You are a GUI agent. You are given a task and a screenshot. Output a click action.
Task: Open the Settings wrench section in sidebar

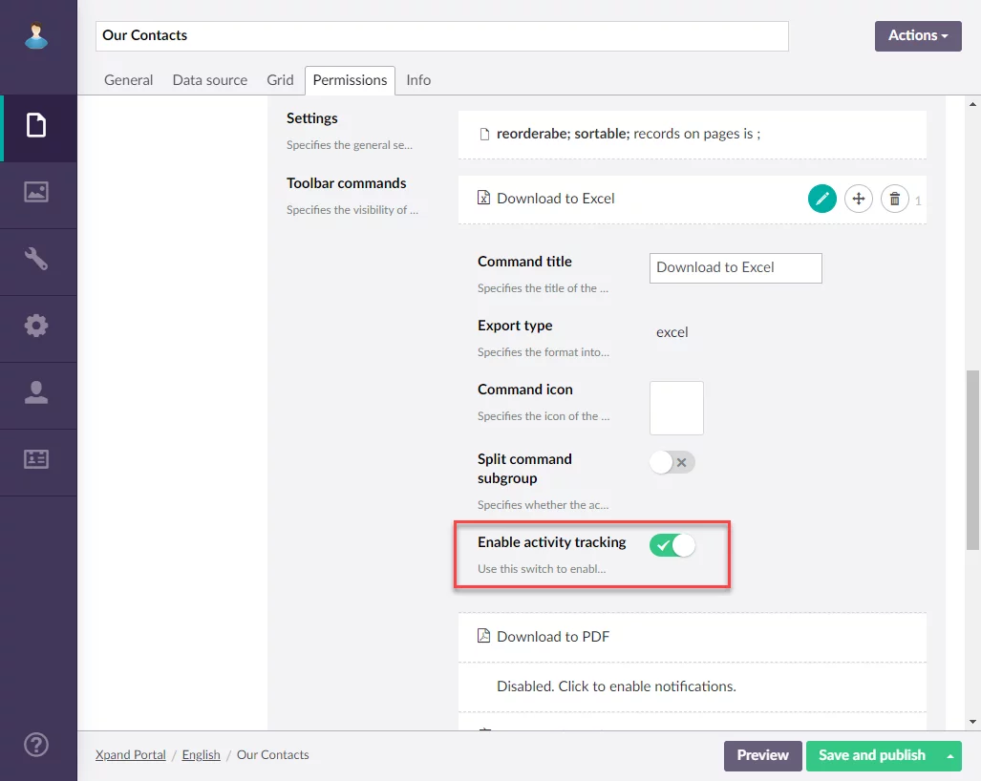point(37,259)
